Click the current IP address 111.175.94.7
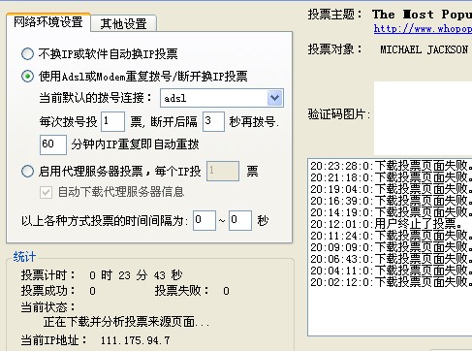Screen dimensions: 472x351 pyautogui.click(x=135, y=340)
